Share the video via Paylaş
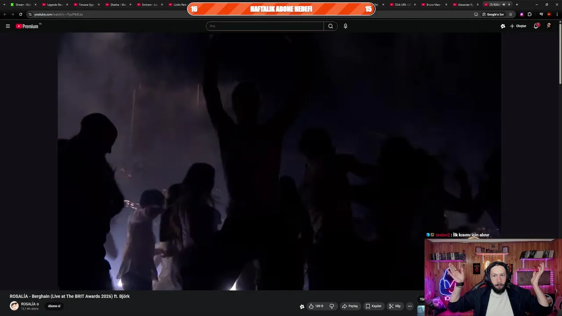The height and width of the screenshot is (316, 562). (350, 306)
